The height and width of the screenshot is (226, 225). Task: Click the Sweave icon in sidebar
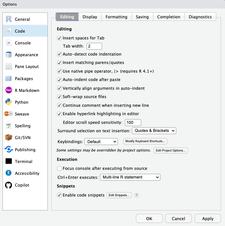pos(9,114)
